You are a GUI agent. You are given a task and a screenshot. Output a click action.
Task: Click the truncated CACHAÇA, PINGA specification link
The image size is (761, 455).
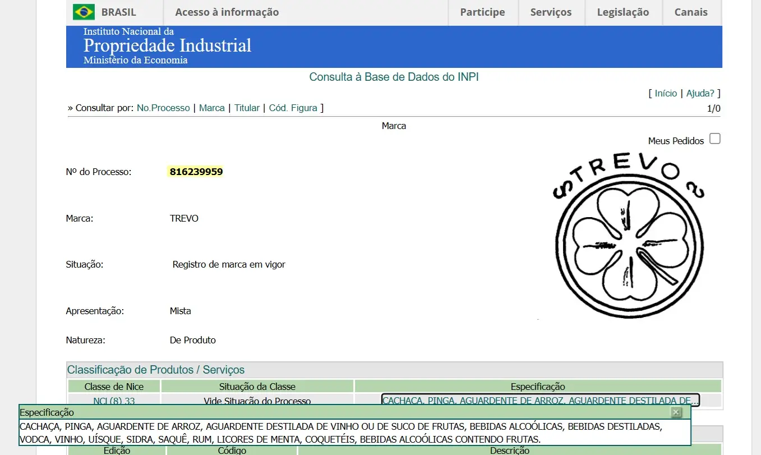pos(541,400)
